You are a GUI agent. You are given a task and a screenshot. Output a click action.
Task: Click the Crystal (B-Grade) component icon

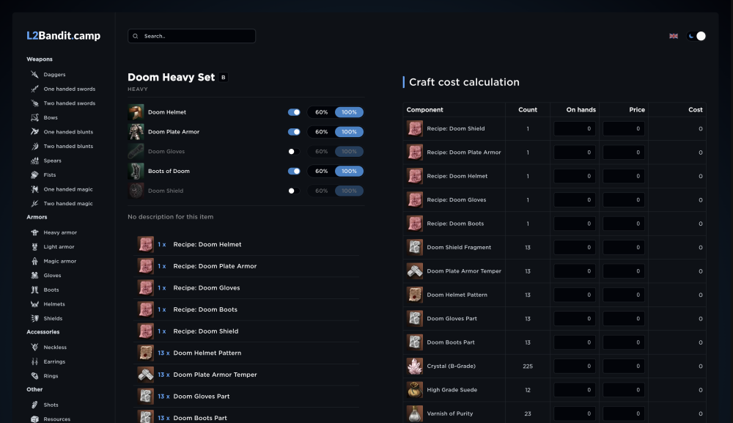pos(414,367)
